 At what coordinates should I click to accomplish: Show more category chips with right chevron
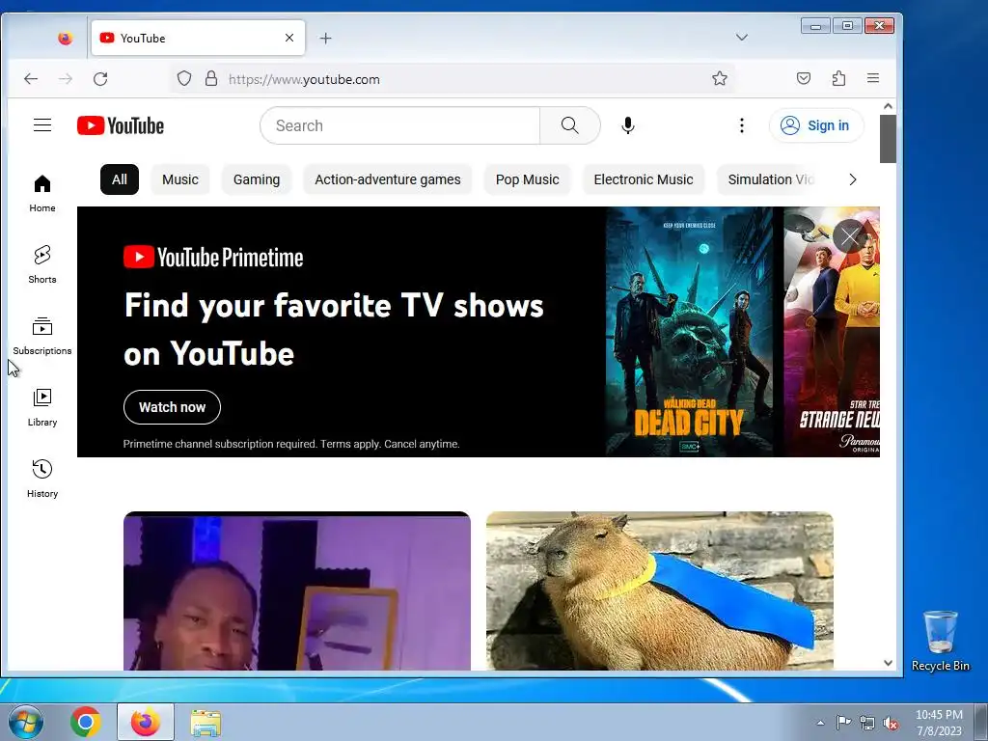(853, 179)
